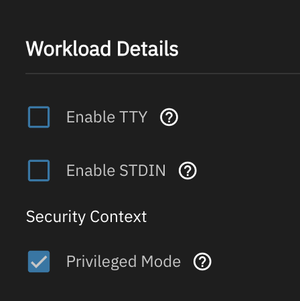Screen dimensions: 300x301
Task: Tick the Enable STDIN checkbox
Action: (39, 171)
